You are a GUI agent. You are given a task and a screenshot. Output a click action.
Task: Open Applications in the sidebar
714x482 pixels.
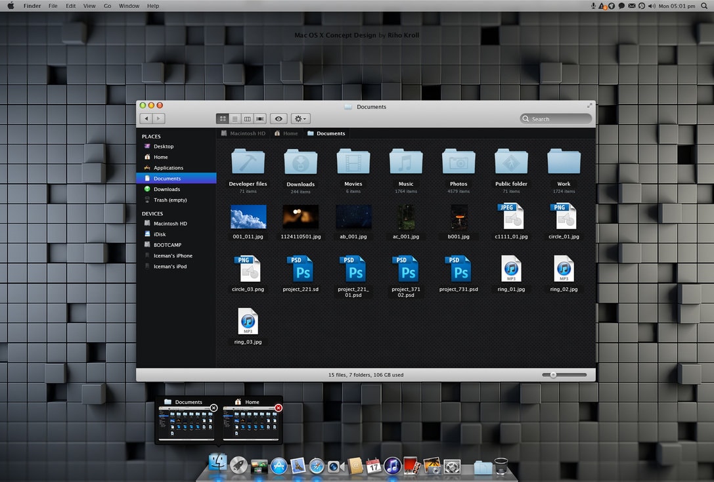point(176,168)
